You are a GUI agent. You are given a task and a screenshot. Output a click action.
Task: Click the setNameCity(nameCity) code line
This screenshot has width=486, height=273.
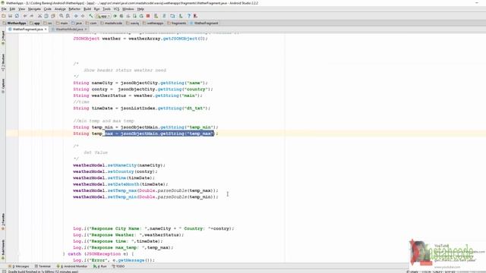click(x=119, y=165)
